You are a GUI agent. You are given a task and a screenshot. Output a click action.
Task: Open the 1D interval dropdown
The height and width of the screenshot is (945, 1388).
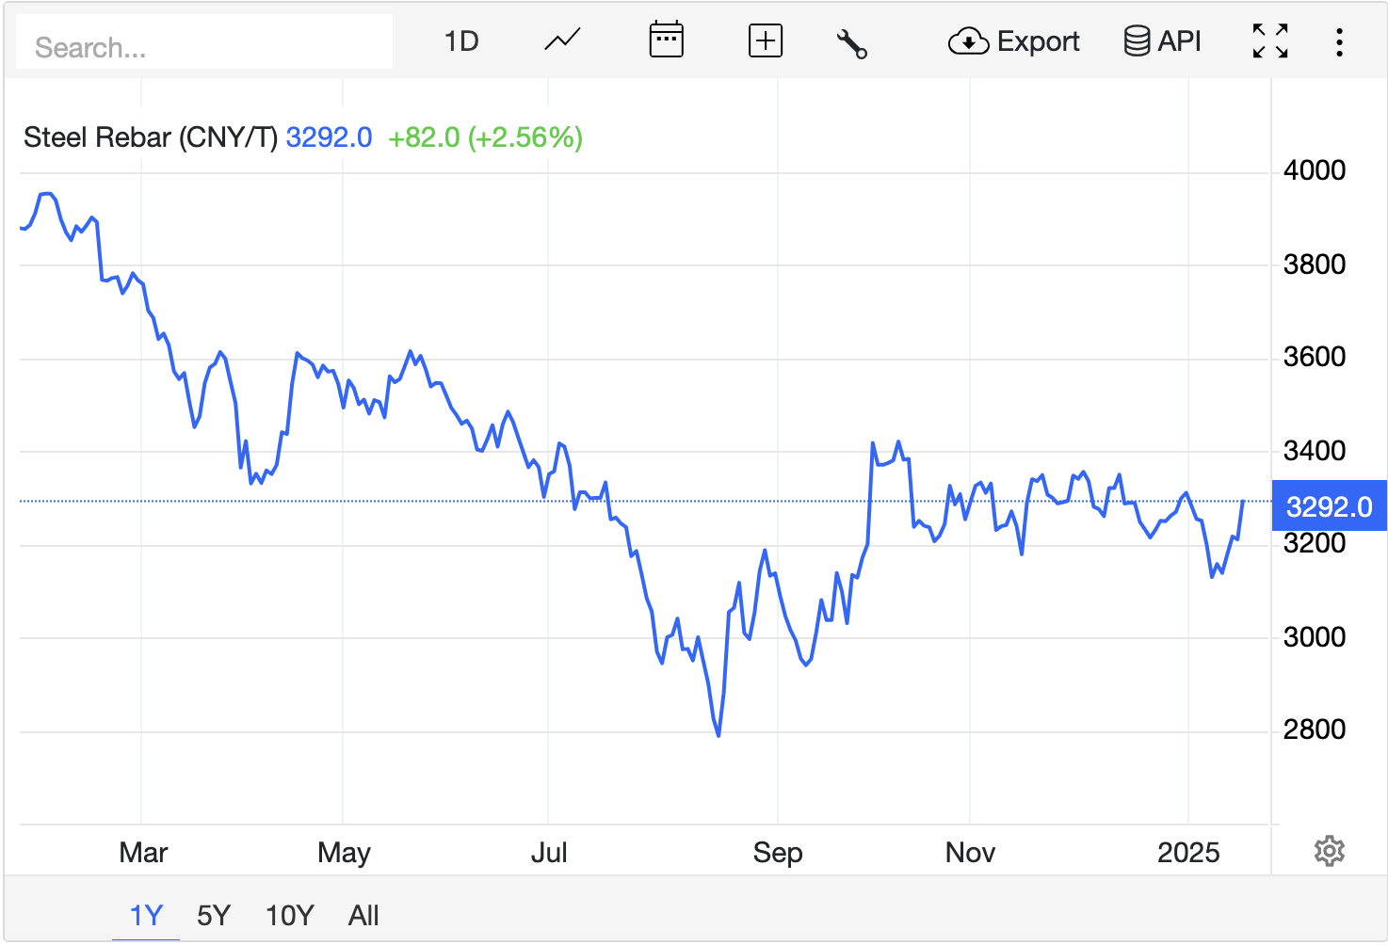[x=461, y=41]
